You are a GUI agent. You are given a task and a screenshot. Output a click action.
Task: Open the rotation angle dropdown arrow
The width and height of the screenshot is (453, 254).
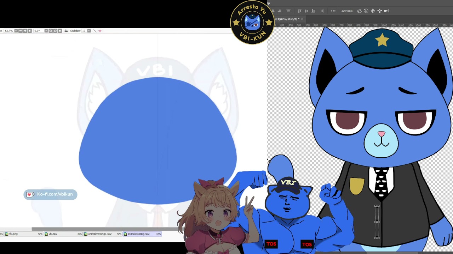click(46, 31)
